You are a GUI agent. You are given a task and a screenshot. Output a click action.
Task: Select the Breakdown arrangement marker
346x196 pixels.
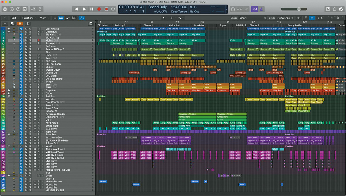pyautogui.click(x=199, y=25)
